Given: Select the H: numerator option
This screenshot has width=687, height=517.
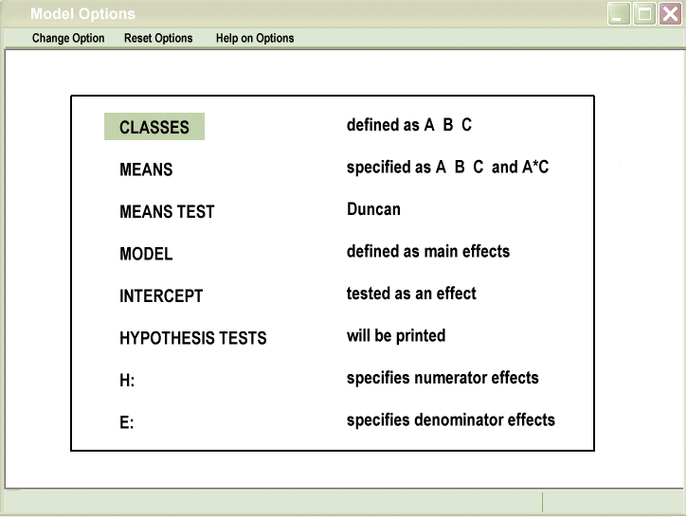Looking at the screenshot, I should point(127,381).
